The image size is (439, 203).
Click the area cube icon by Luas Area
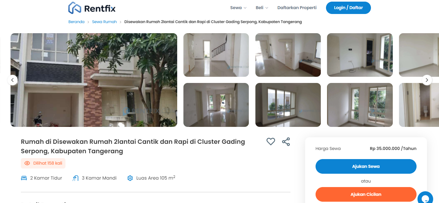coord(130,178)
